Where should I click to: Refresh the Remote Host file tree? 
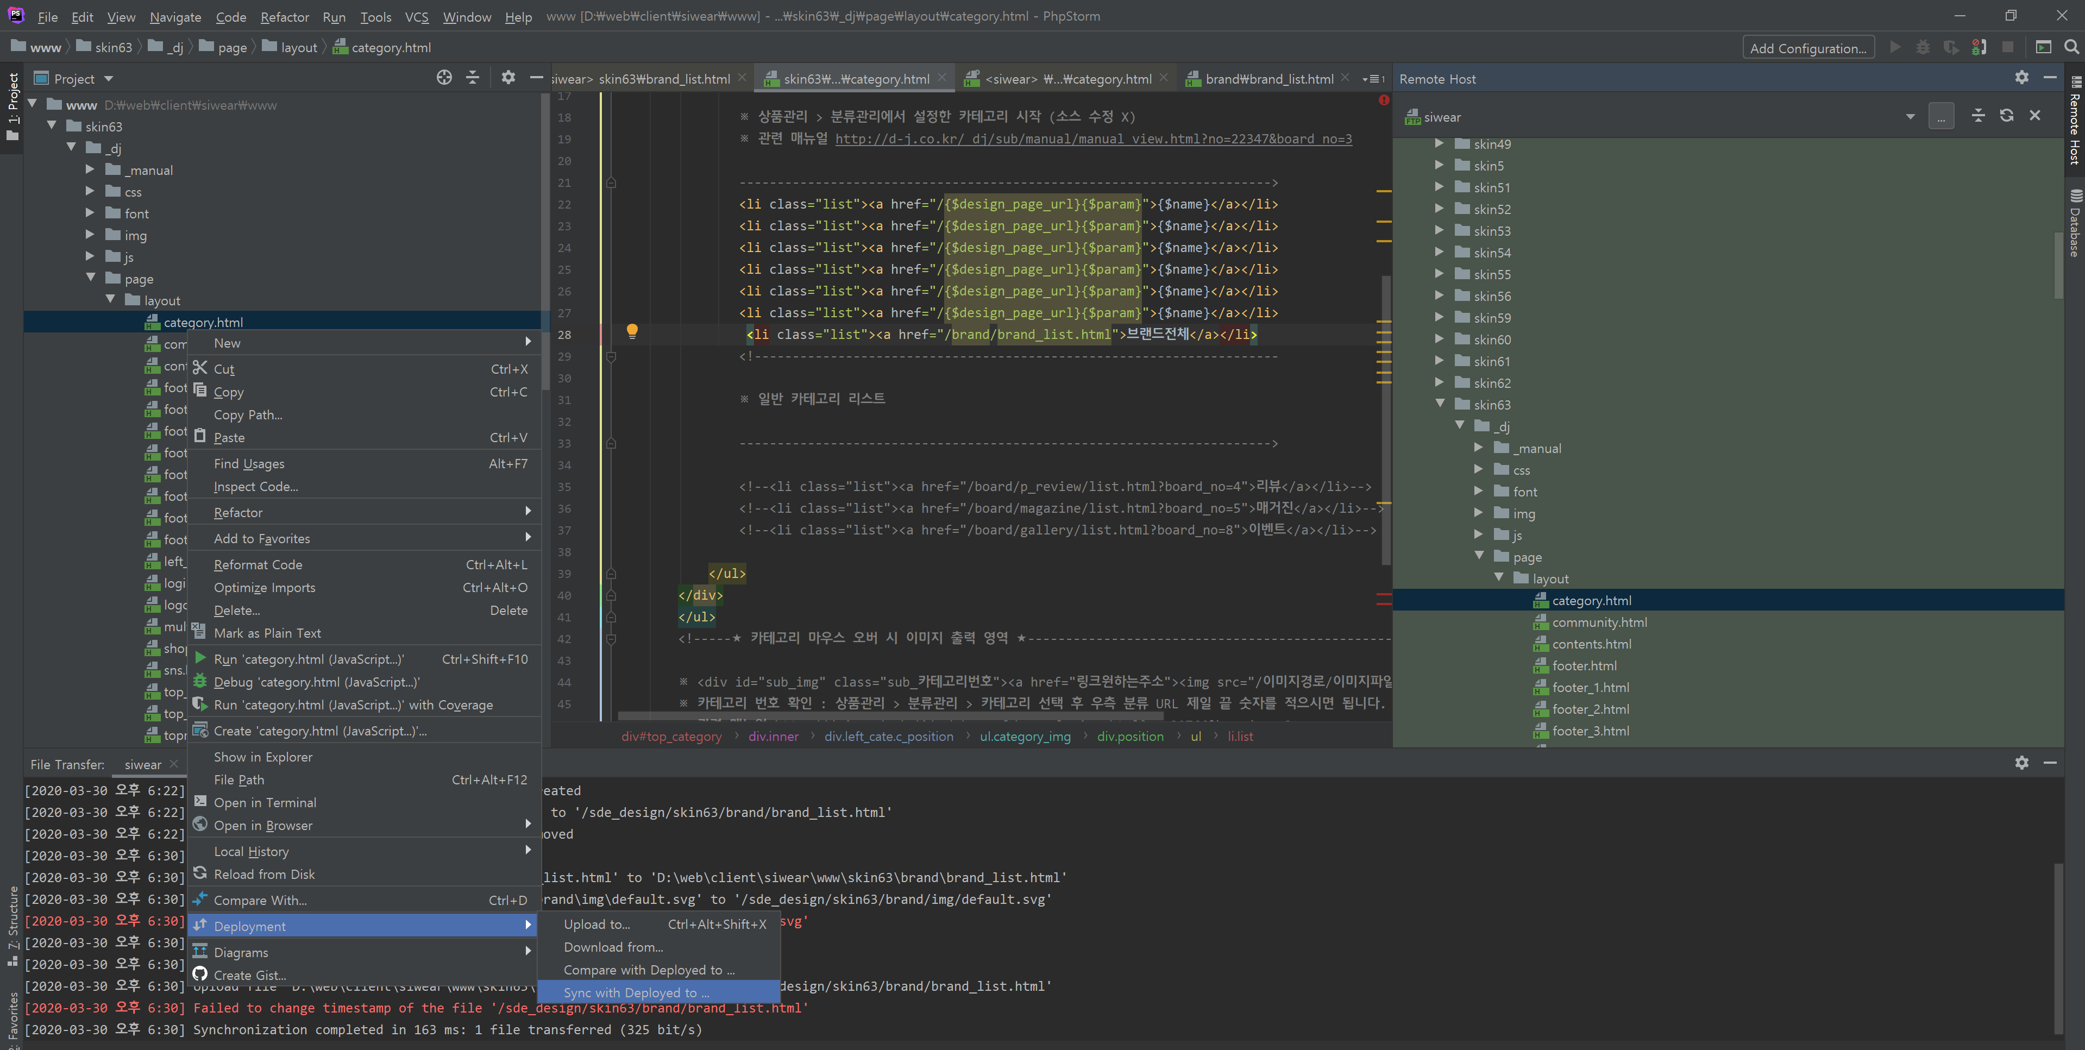tap(2006, 116)
